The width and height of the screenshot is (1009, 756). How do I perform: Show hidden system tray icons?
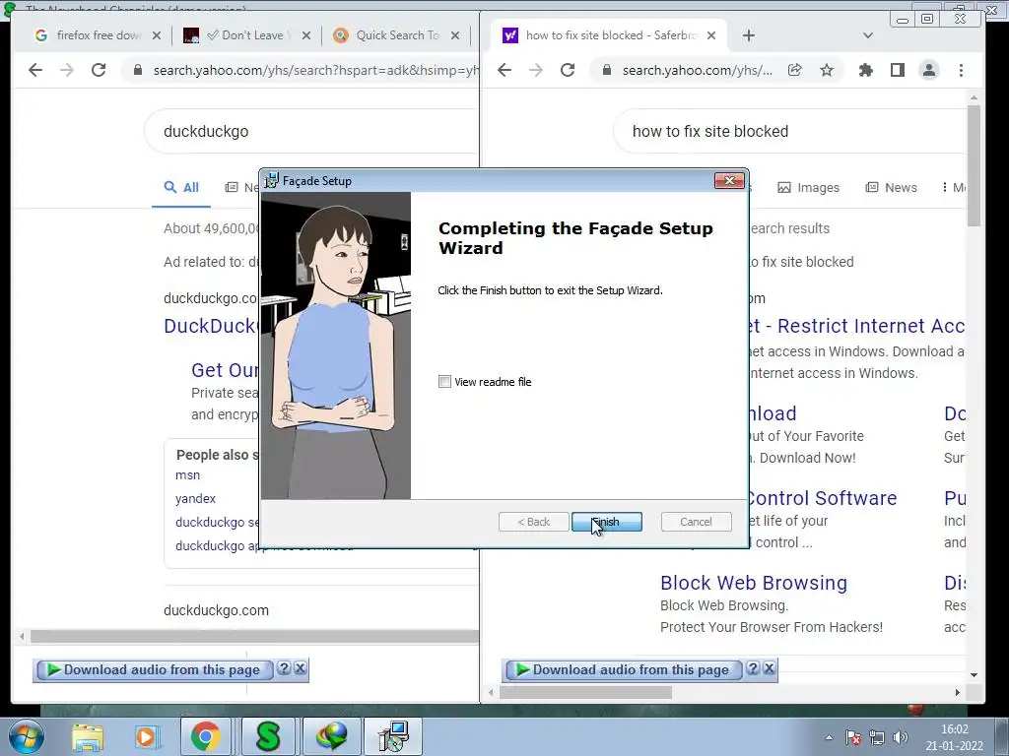(x=829, y=738)
